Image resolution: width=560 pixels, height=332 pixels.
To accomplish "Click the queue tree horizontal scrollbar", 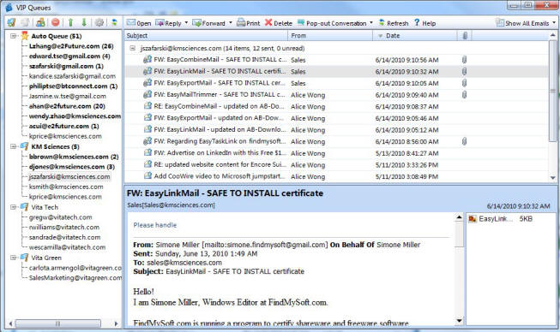I will pos(63,323).
